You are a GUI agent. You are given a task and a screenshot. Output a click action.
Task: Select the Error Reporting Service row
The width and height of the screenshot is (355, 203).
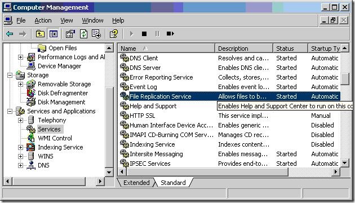coord(229,77)
